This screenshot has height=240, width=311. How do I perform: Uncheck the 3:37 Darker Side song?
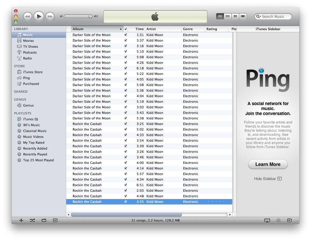(x=126, y=40)
